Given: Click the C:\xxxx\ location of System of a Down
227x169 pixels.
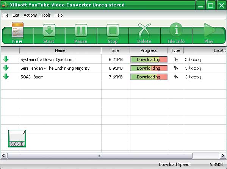Looking at the screenshot, I should point(193,59).
